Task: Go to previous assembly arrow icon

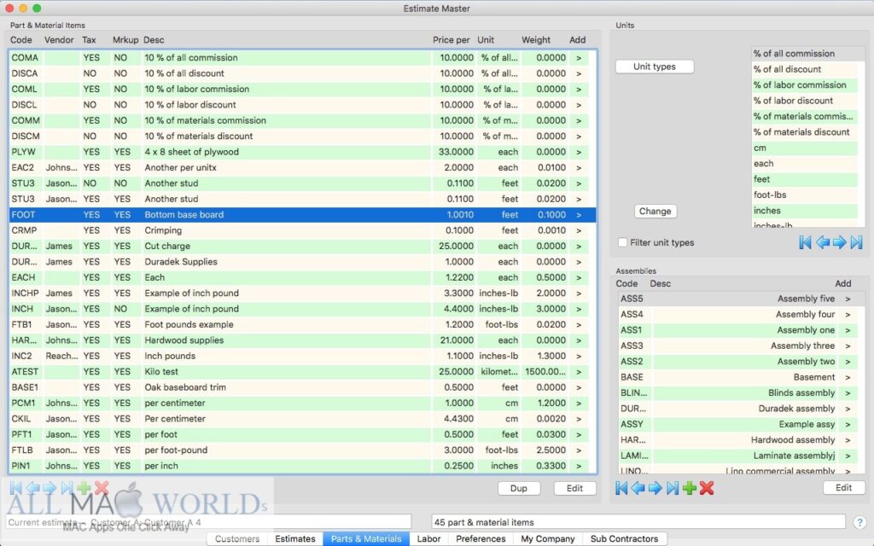Action: point(638,488)
